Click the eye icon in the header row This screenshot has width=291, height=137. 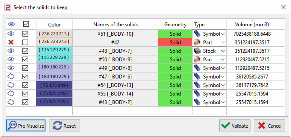11,24
